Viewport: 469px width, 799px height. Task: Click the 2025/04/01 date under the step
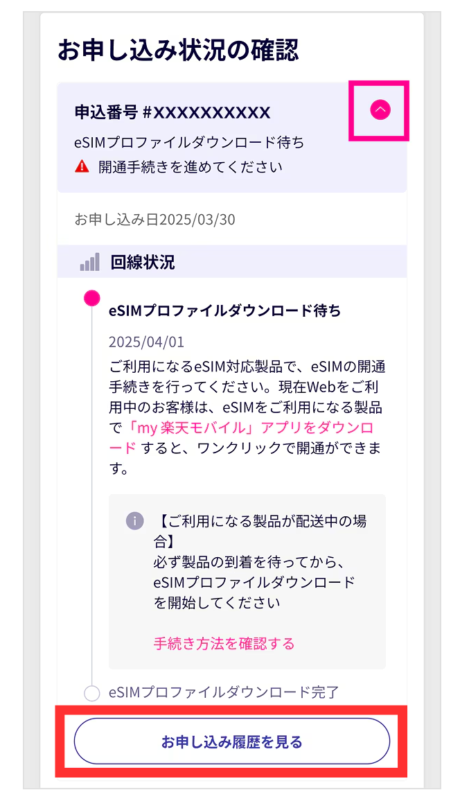tap(146, 342)
